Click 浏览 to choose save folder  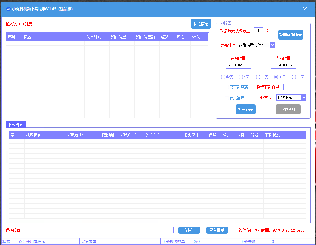(189, 230)
